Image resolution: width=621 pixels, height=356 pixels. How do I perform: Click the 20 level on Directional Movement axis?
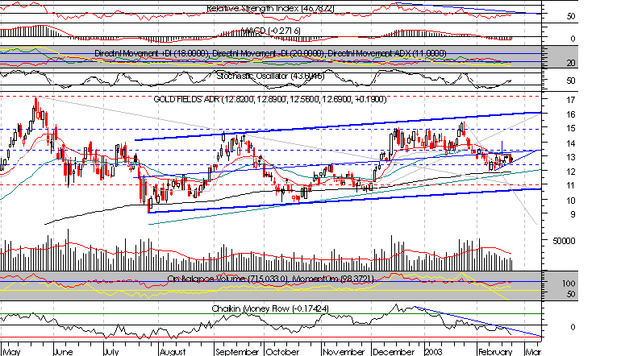(571, 64)
